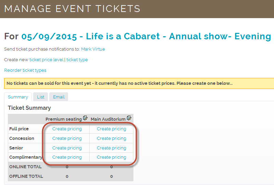Screen dimensions: 274x185
Task: Open Reorder ticket types link
Action: click(x=25, y=70)
